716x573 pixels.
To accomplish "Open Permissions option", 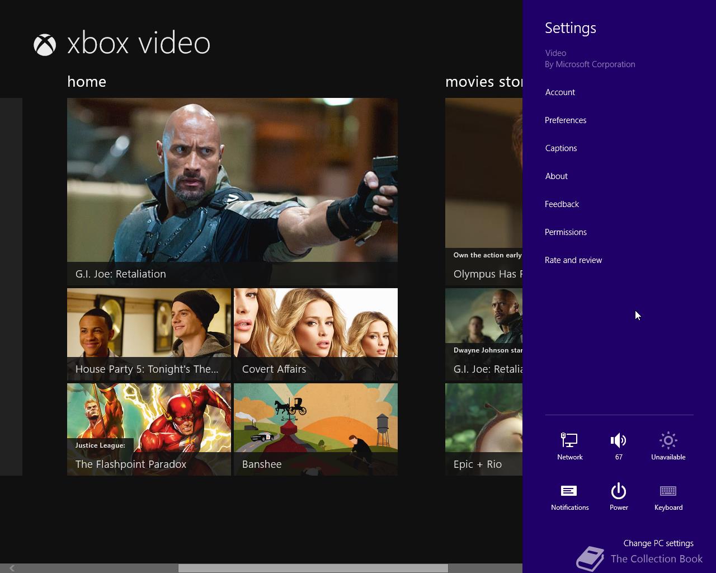I will (x=566, y=232).
